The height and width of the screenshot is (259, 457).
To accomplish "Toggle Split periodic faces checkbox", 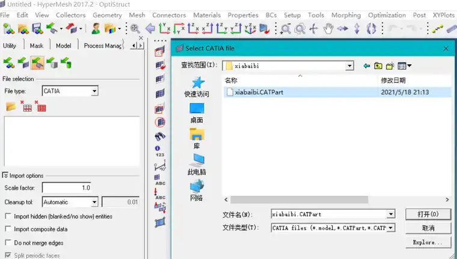I will pyautogui.click(x=8, y=255).
